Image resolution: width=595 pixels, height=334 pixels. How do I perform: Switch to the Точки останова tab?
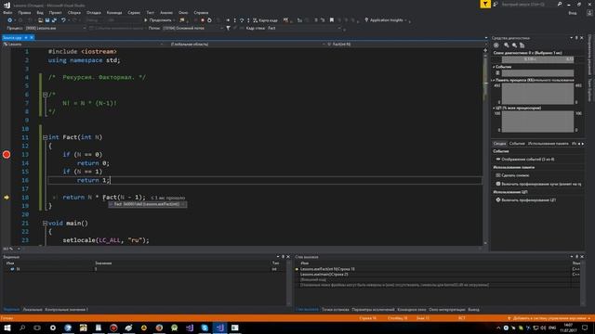point(335,310)
